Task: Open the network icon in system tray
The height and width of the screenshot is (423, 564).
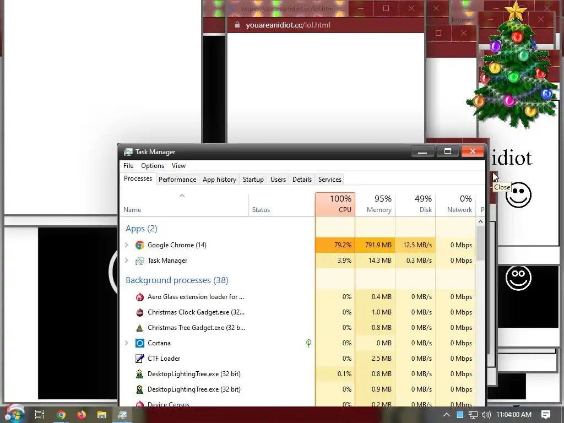Action: (x=473, y=415)
